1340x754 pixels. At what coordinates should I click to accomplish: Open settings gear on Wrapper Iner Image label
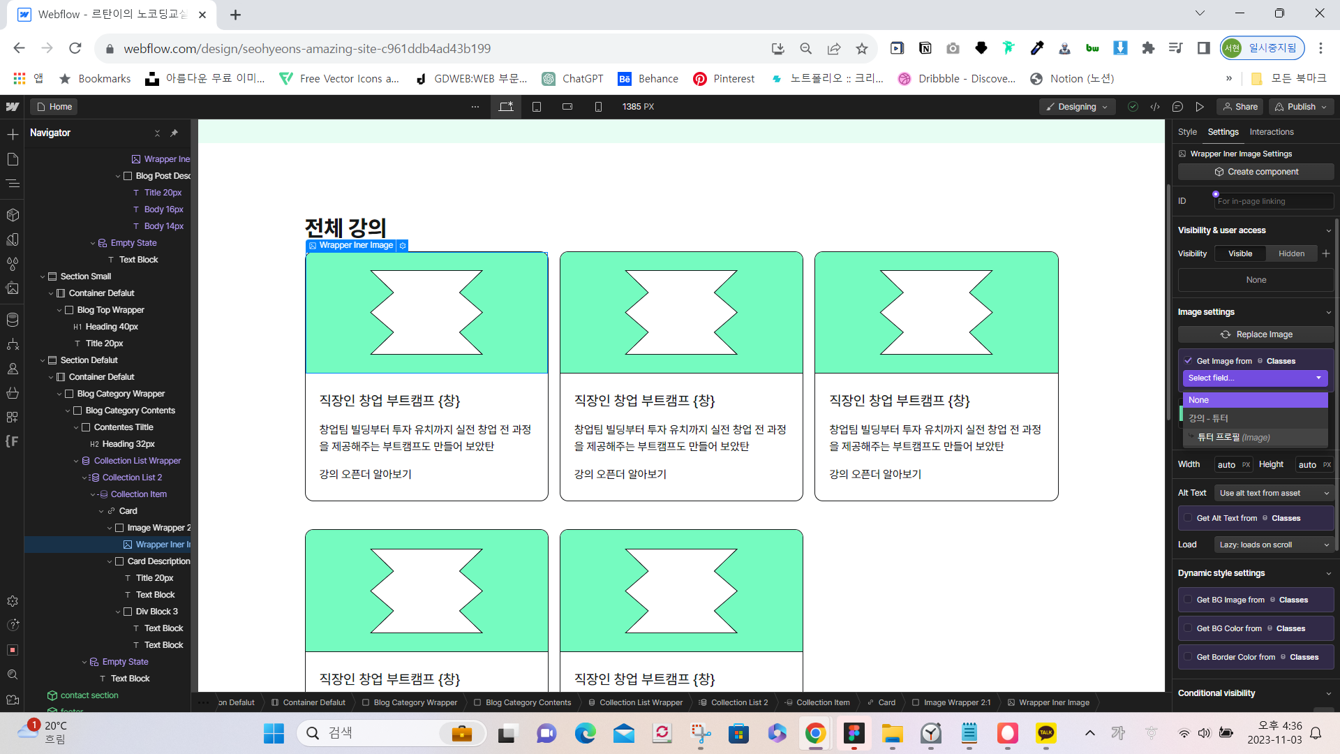pos(403,246)
